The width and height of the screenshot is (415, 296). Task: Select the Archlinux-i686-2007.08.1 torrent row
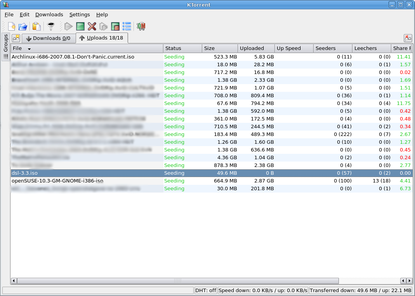212,57
